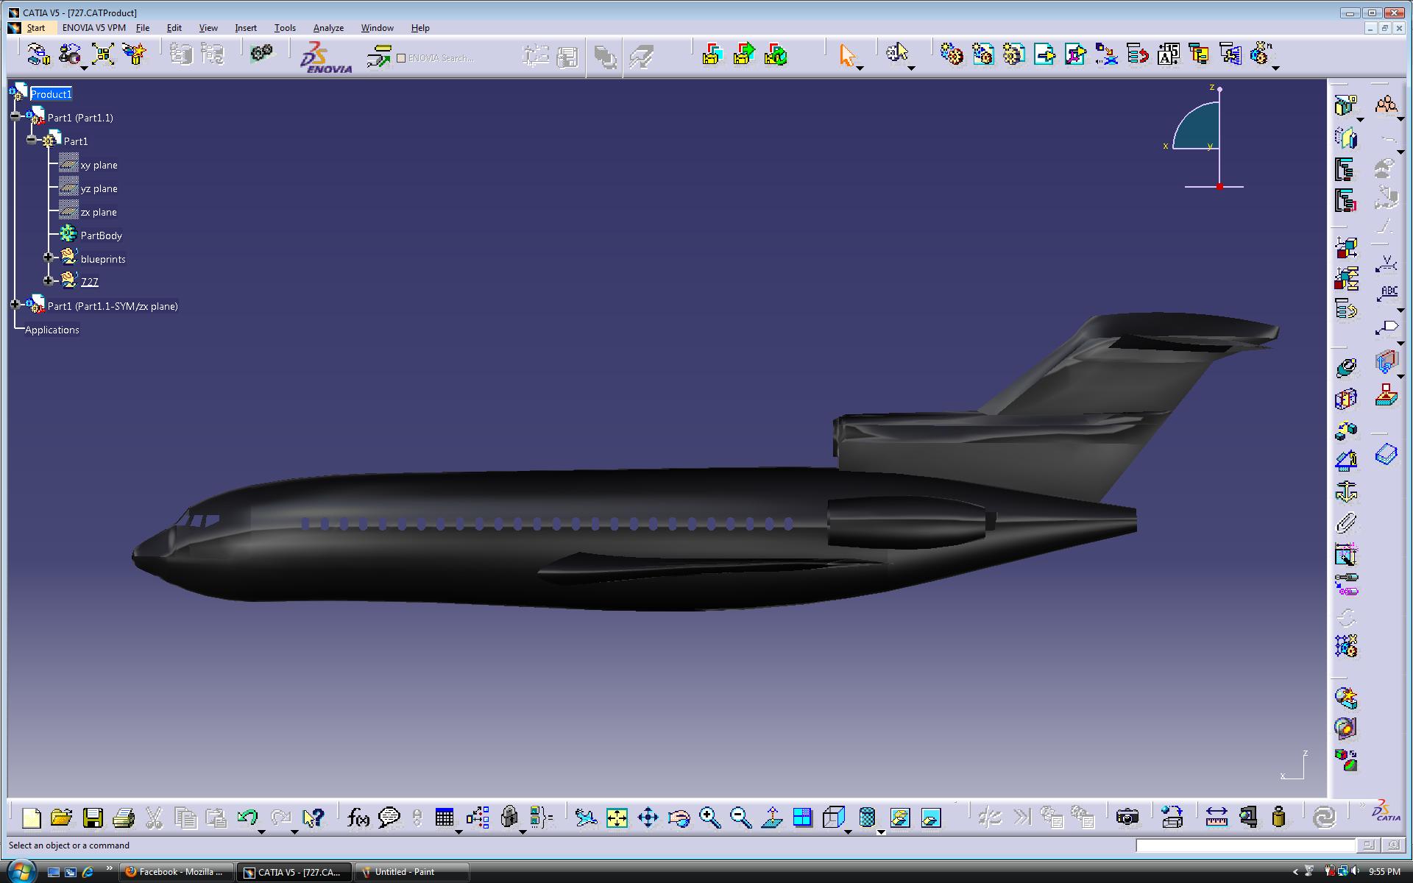Screen dimensions: 1413x883
Task: Select the Zoom Out tool
Action: 741,817
